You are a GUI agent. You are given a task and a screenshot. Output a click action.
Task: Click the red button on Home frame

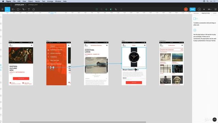(21, 79)
